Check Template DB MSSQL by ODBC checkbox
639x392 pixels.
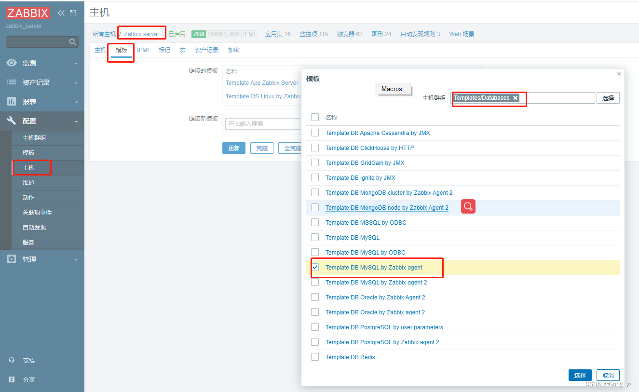pyautogui.click(x=315, y=222)
